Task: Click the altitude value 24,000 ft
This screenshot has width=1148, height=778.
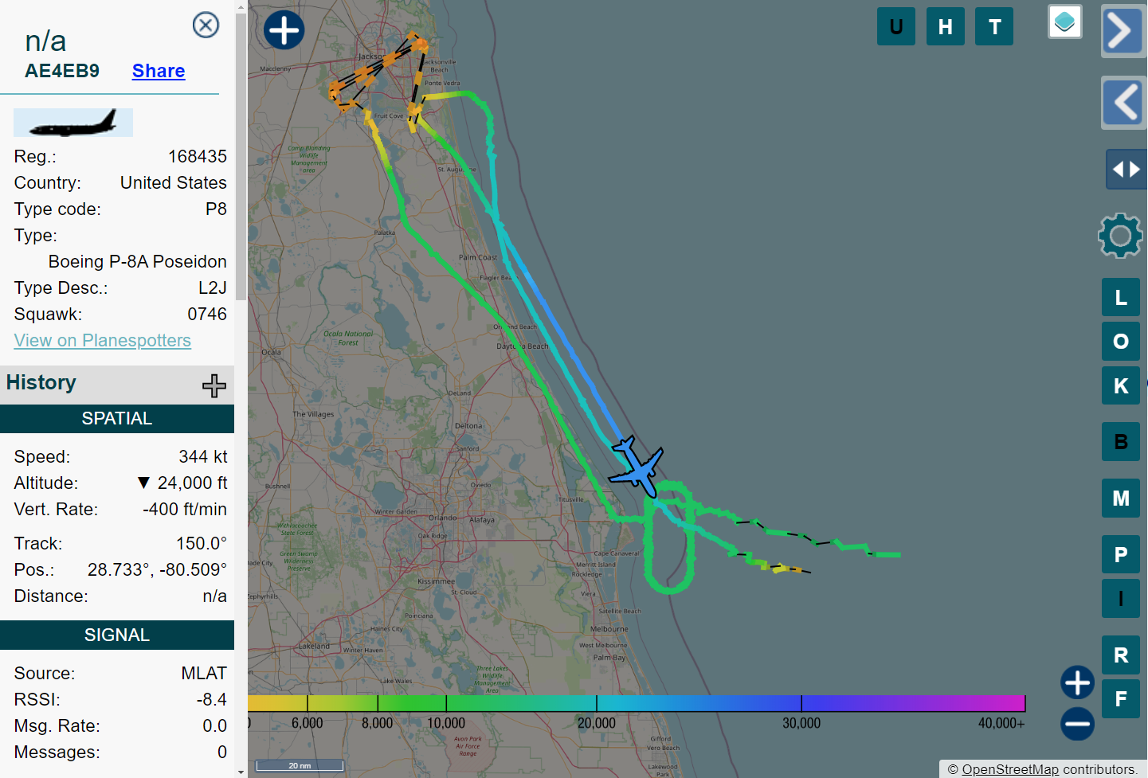Action: [192, 483]
